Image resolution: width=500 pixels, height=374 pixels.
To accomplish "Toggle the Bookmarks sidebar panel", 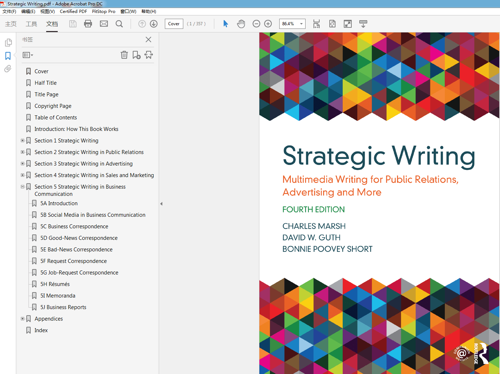I will (x=8, y=56).
